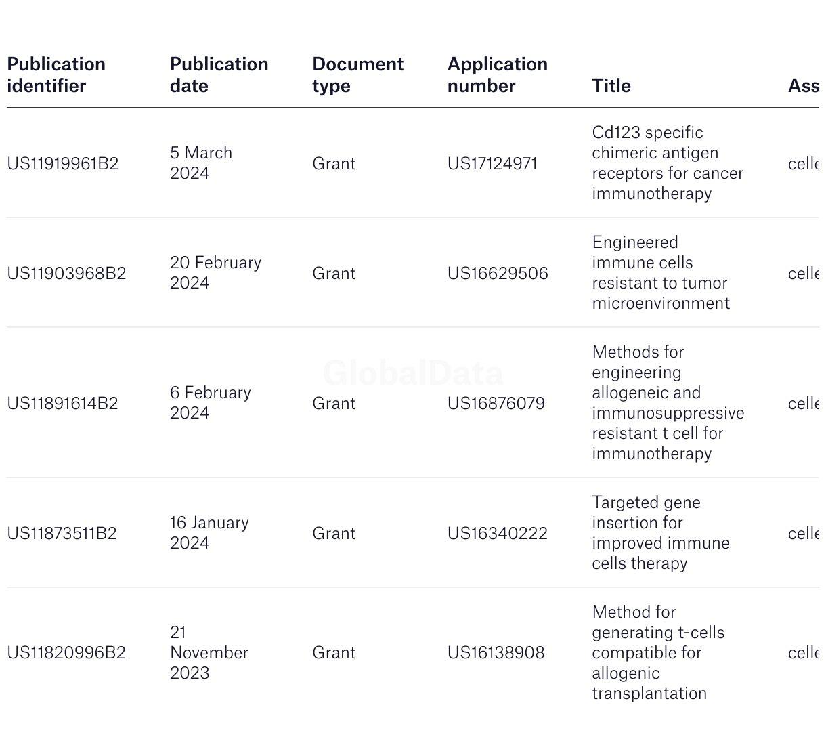The height and width of the screenshot is (745, 826).
Task: Select publication identifier US11891614B2
Action: click(63, 404)
